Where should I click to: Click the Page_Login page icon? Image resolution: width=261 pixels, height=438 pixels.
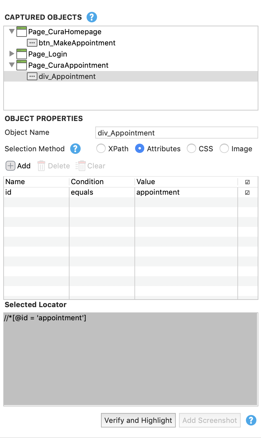pos(22,54)
